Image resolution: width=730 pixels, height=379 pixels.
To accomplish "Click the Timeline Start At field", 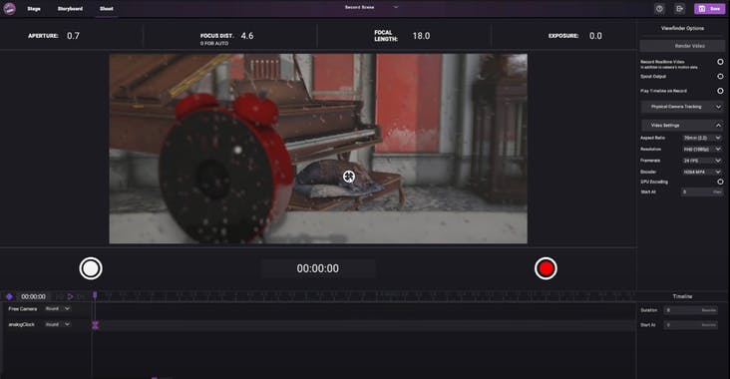I will (x=691, y=325).
